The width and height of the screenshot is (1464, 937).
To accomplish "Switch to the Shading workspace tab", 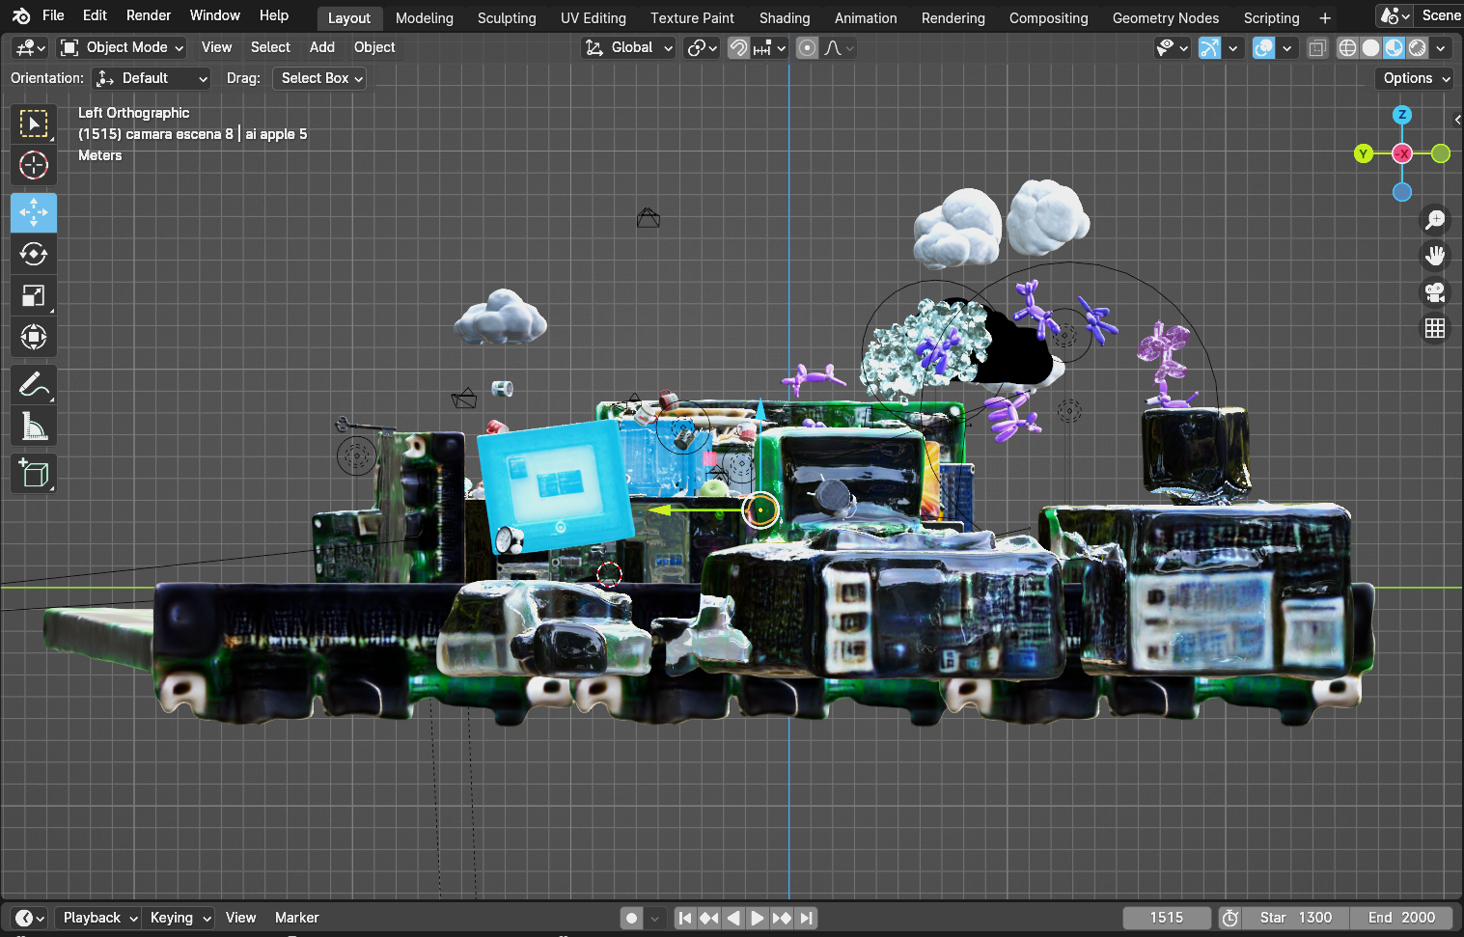I will (785, 17).
